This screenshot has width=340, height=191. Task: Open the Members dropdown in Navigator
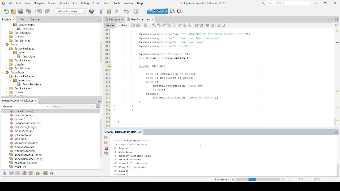[x=25, y=106]
